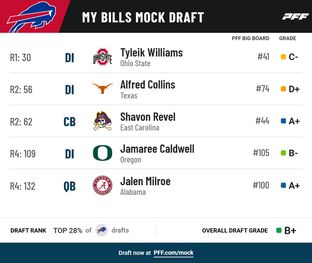The image size is (312, 263).
Task: Click the Buffalo Bills logo in header
Action: 32,17
